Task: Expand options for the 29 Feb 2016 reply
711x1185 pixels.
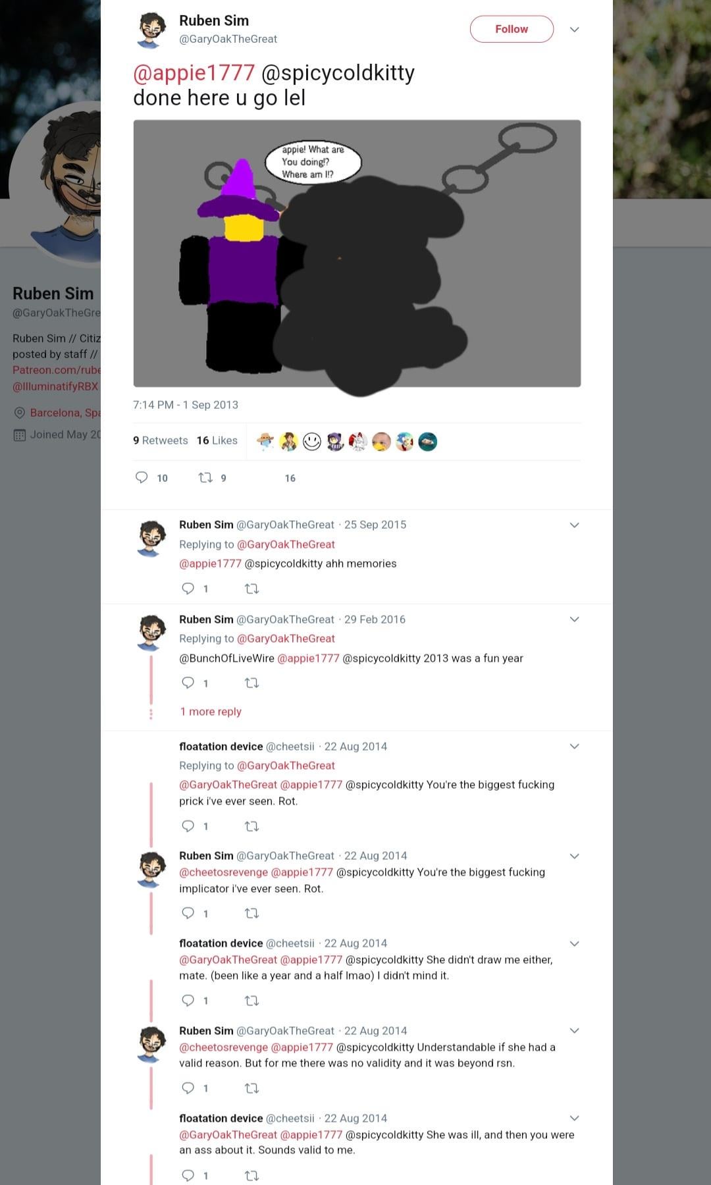Action: pos(574,619)
